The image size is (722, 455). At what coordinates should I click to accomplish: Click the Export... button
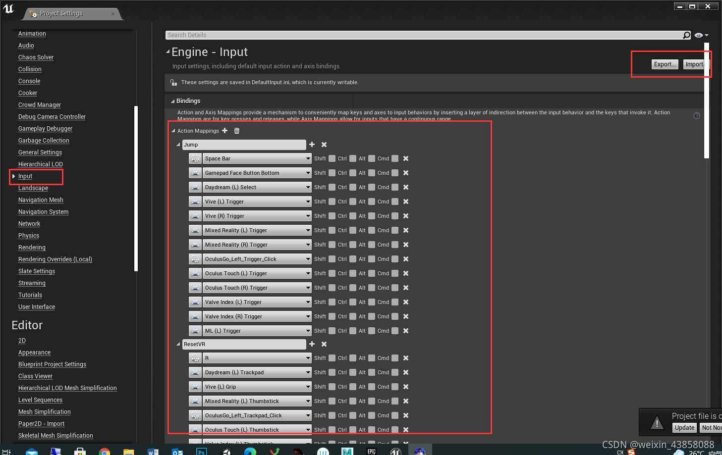[x=665, y=64]
